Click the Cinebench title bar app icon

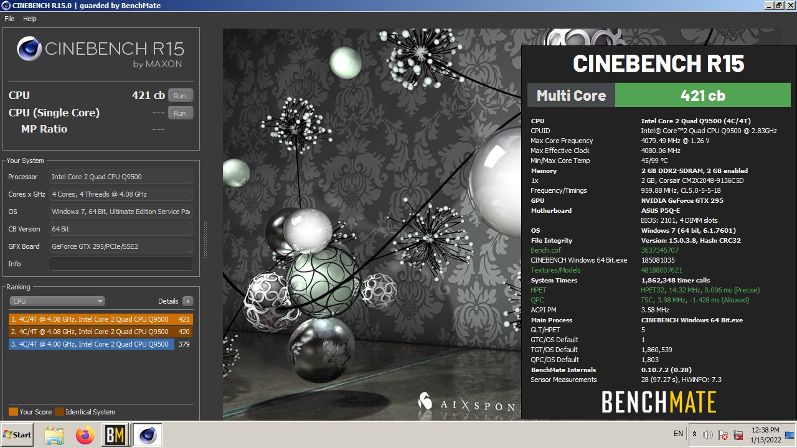pos(6,6)
